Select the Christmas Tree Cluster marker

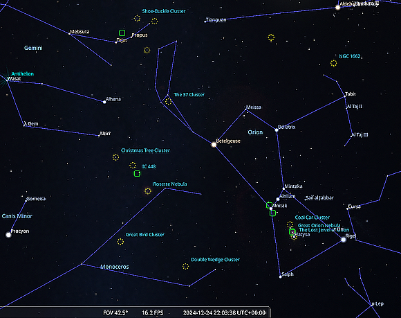tap(116, 157)
